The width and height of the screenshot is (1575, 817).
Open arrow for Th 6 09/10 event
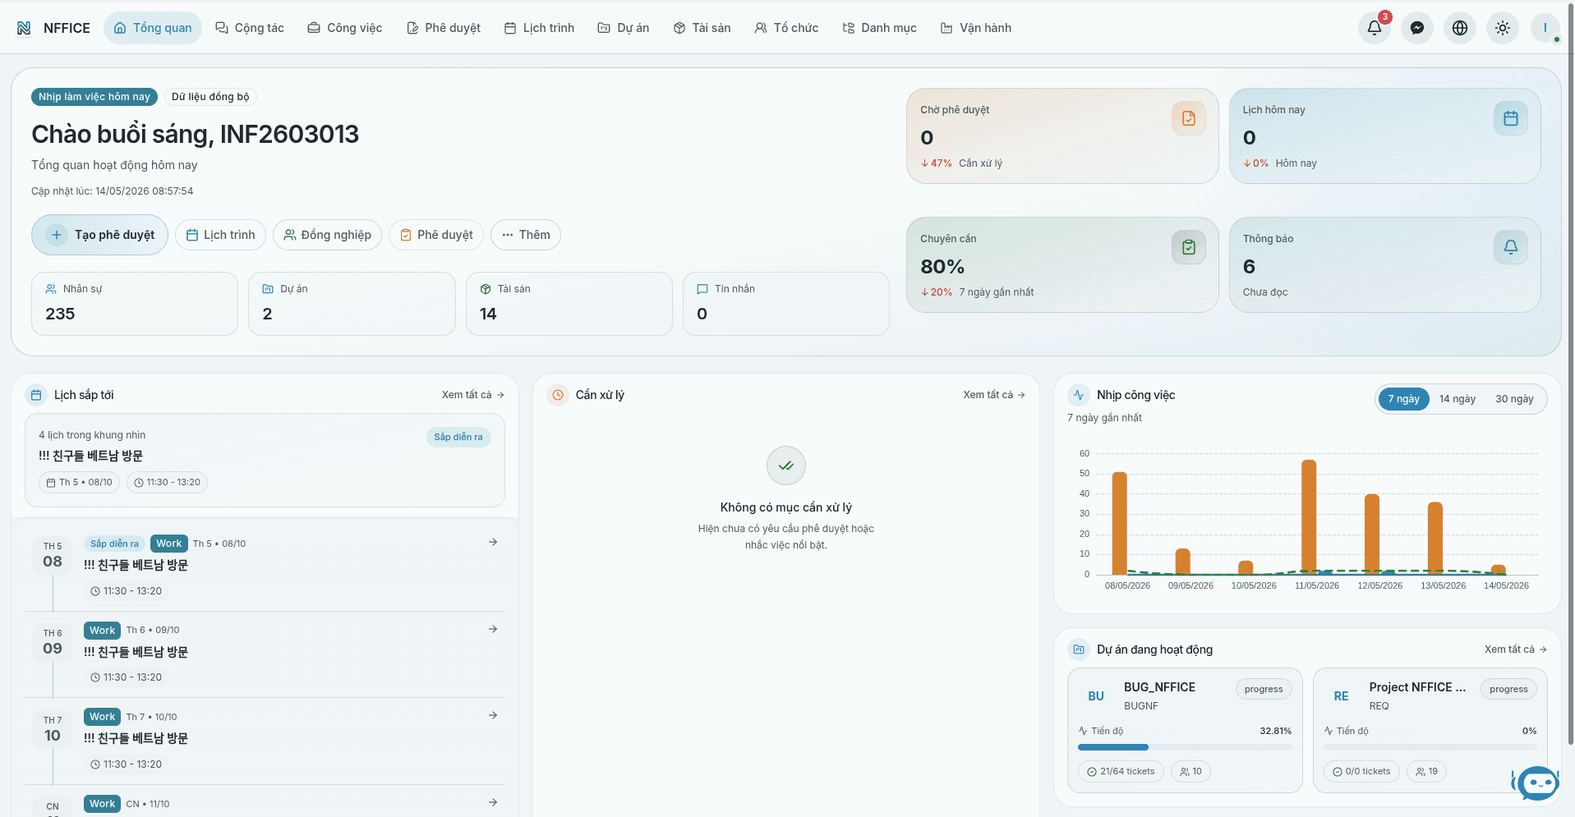[493, 629]
